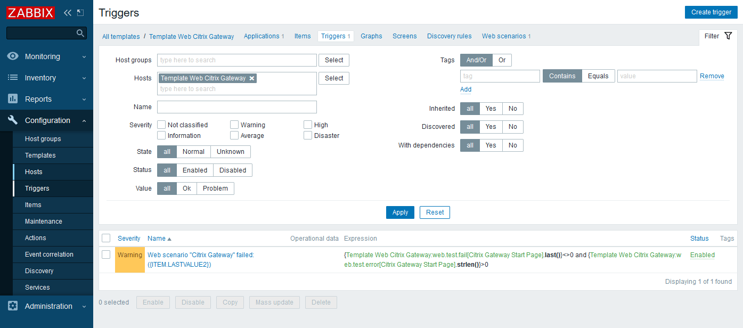Select the Monitoring eye icon
This screenshot has width=743, height=328.
click(12, 56)
